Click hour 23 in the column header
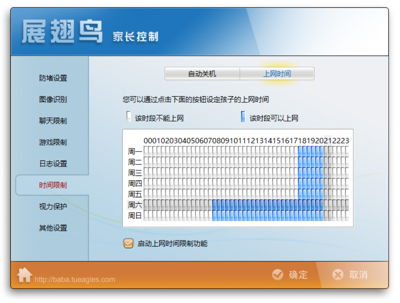The height and width of the screenshot is (303, 400). (x=345, y=141)
